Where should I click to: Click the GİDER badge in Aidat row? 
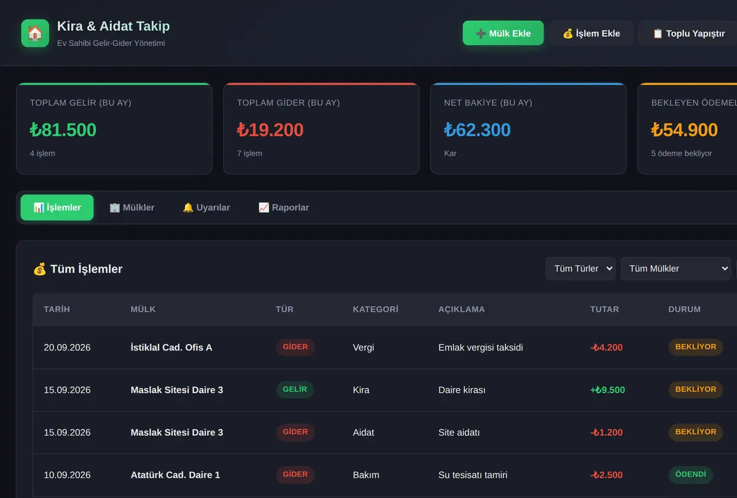pyautogui.click(x=295, y=432)
